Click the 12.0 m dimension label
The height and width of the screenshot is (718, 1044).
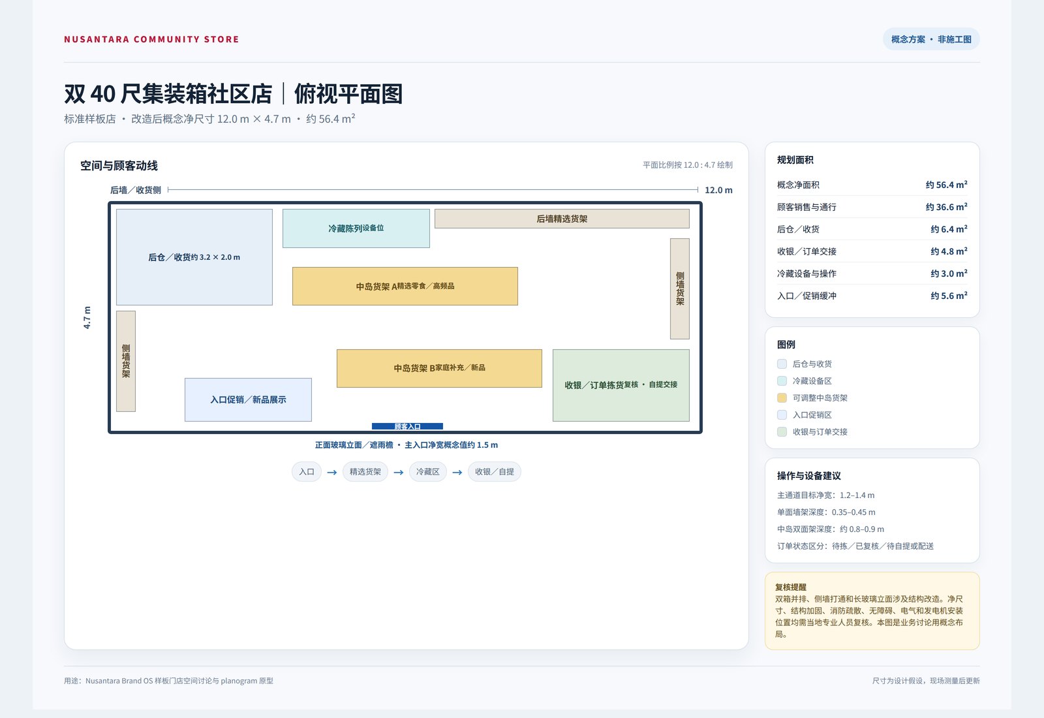[718, 190]
